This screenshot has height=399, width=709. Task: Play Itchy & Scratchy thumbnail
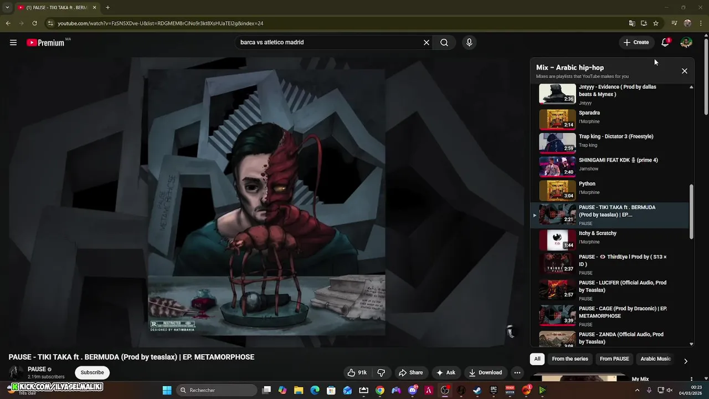pos(558,240)
